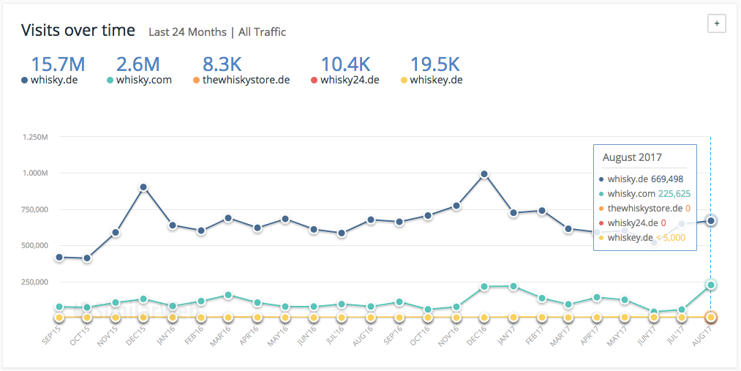Screen dimensions: 741x371
Task: Click the 19.5K total visits value
Action: [x=435, y=64]
